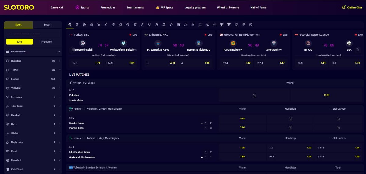Bet on Sandro Kopp winner odds 2.44
This screenshot has width=366, height=174.
click(242, 119)
